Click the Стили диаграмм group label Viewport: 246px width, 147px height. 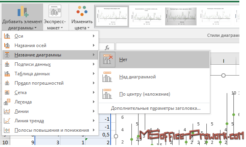(223, 35)
